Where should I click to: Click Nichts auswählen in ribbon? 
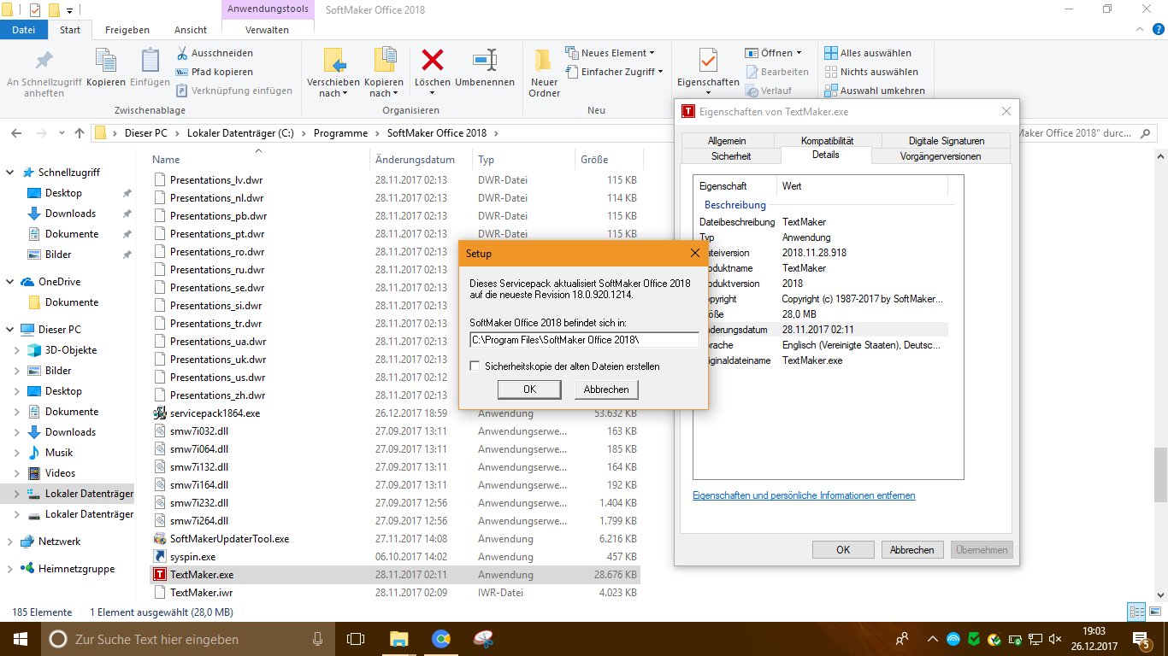871,72
